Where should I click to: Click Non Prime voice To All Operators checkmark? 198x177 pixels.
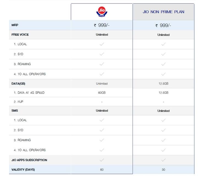(x=163, y=74)
